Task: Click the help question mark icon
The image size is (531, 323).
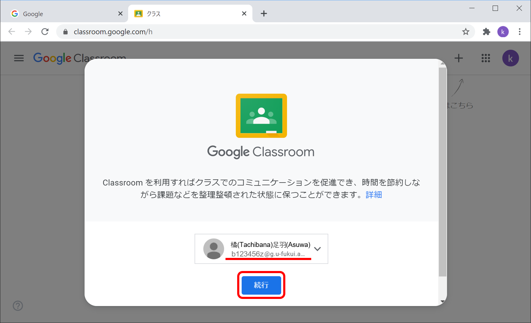Action: pos(18,306)
